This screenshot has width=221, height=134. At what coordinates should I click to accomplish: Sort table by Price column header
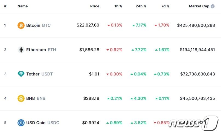pos(95,6)
